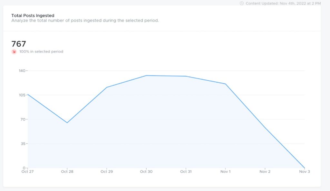
Task: Select the Oct 31 data point on the line
Action: tap(186, 76)
